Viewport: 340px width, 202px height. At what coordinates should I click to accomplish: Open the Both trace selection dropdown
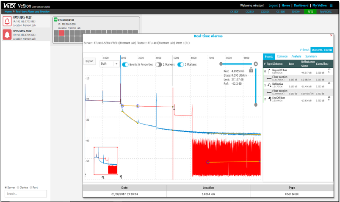(110, 64)
